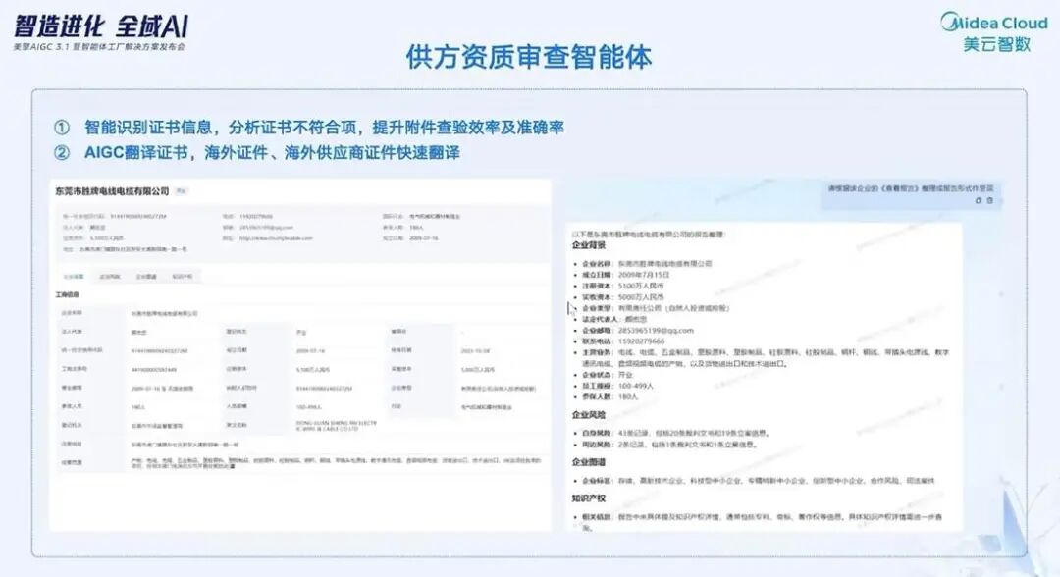Click the 企业背景 heading in report
Screen dimensions: 1060x577
[588, 245]
